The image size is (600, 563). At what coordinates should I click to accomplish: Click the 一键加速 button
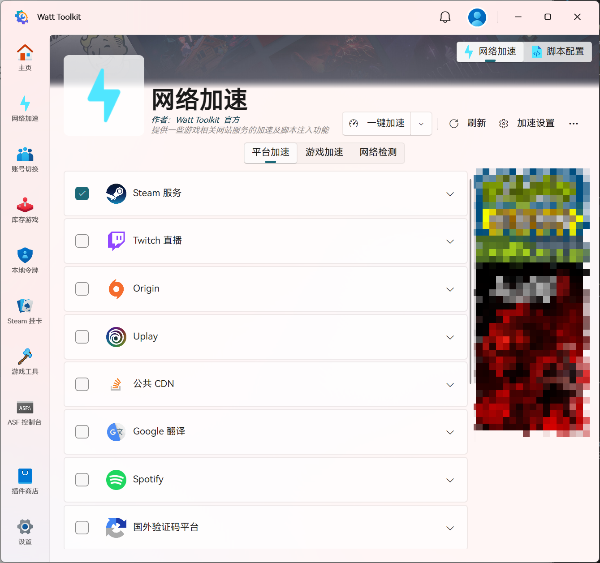(x=377, y=124)
